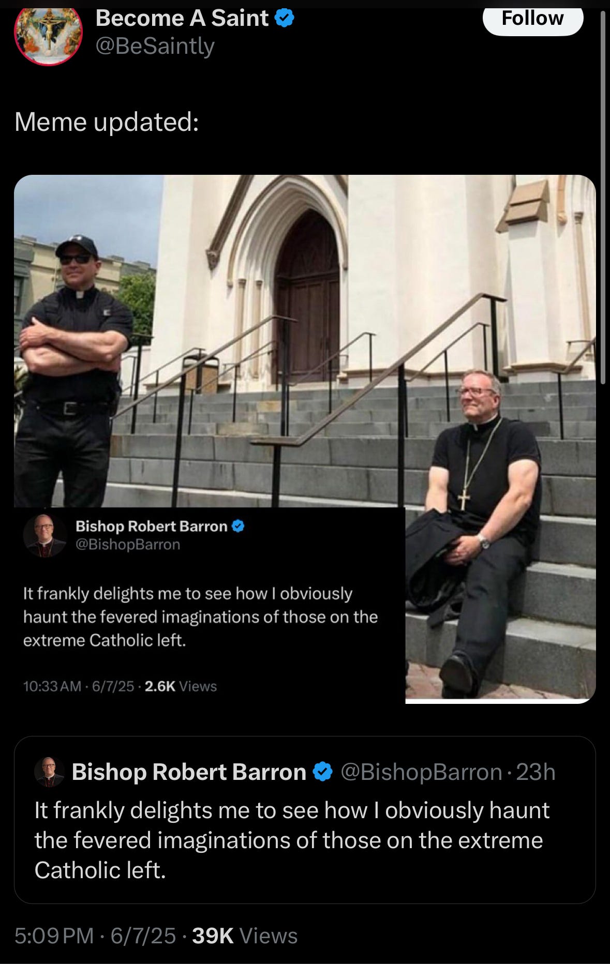Click the 2.6K Views text inside meme

[181, 686]
